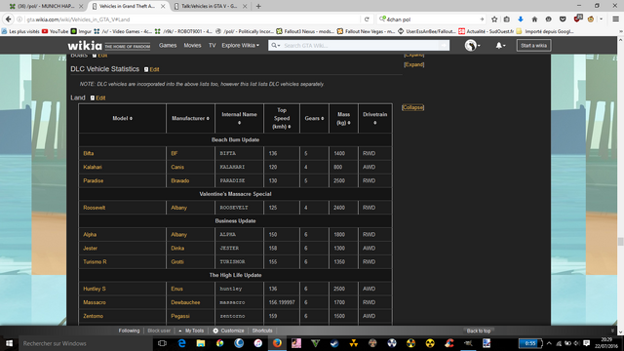Click Customize in the bottom toolbar
Image resolution: width=624 pixels, height=351 pixels.
228,331
